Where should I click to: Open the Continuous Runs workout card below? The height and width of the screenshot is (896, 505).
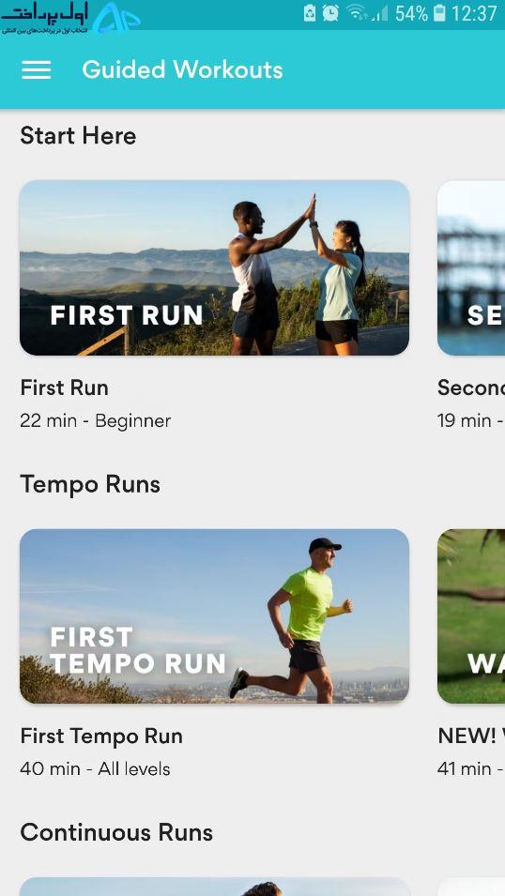click(214, 887)
